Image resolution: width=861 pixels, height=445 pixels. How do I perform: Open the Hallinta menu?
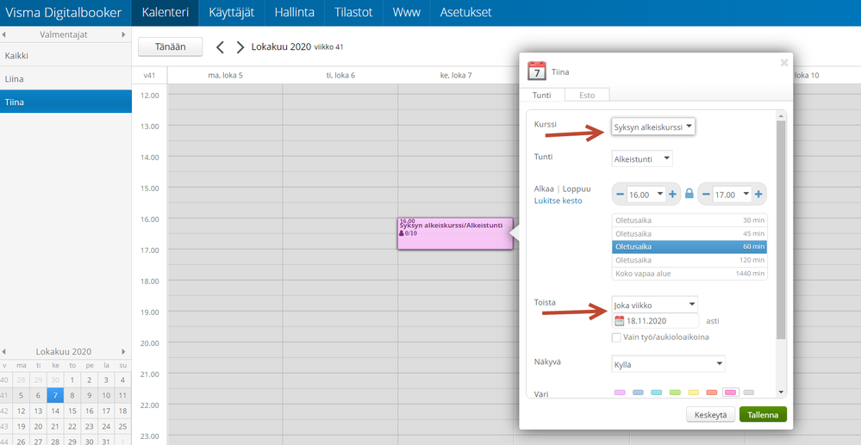click(294, 13)
